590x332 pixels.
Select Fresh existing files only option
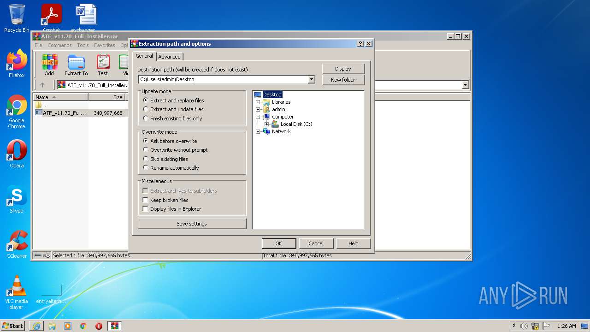point(172,119)
